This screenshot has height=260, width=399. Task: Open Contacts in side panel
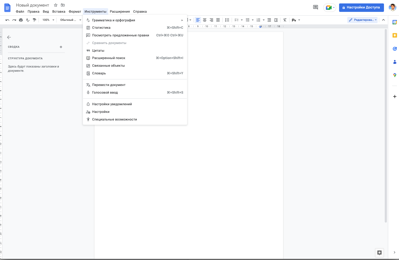[x=395, y=62]
